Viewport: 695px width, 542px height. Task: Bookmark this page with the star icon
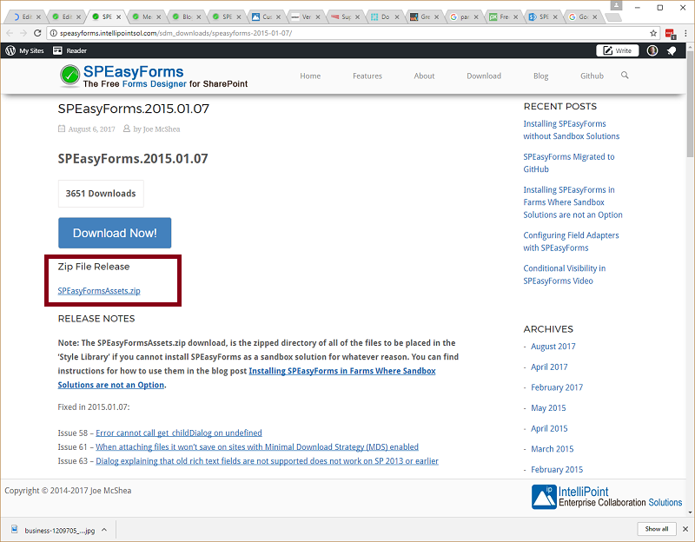(x=653, y=33)
